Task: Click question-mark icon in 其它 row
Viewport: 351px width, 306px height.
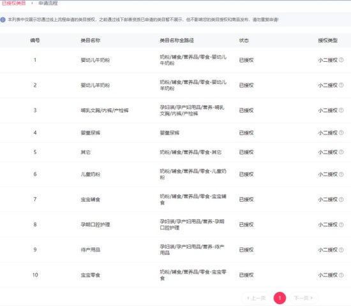Action: [341, 152]
